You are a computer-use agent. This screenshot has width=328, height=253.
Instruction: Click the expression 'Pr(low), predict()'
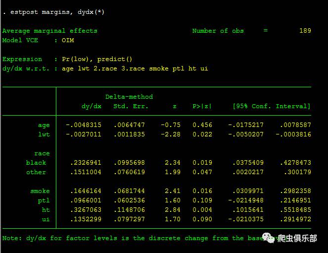point(97,59)
